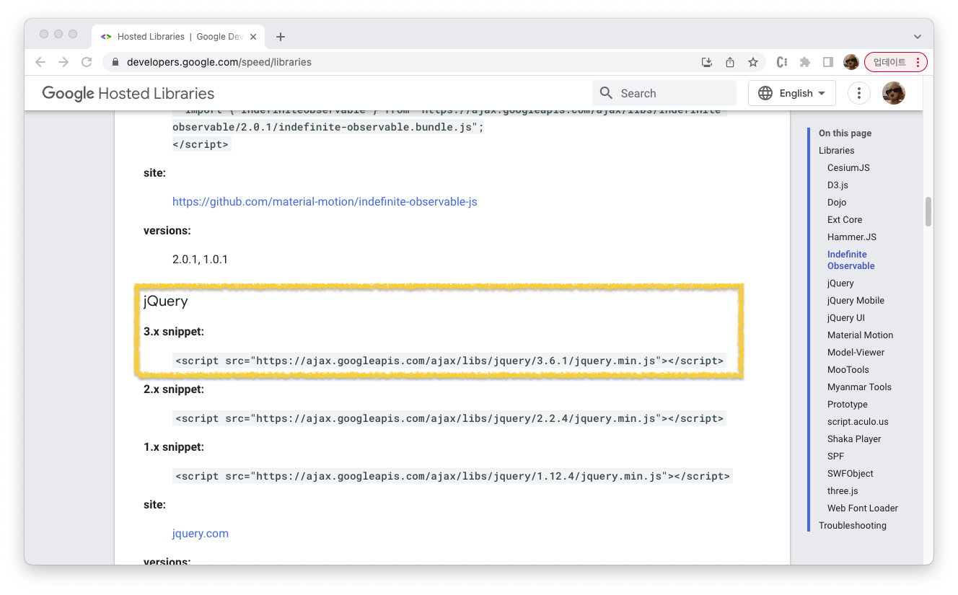Click the share page icon
The image size is (958, 595).
[730, 62]
